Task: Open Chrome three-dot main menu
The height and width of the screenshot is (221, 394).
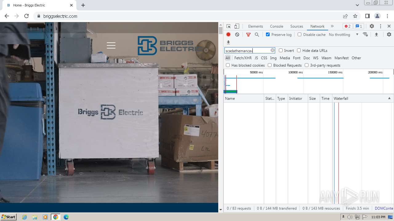Action: [388, 16]
